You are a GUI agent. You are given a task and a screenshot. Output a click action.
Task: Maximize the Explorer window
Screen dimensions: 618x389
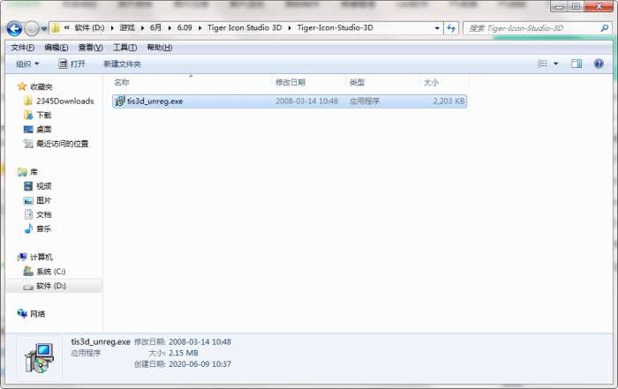point(576,6)
